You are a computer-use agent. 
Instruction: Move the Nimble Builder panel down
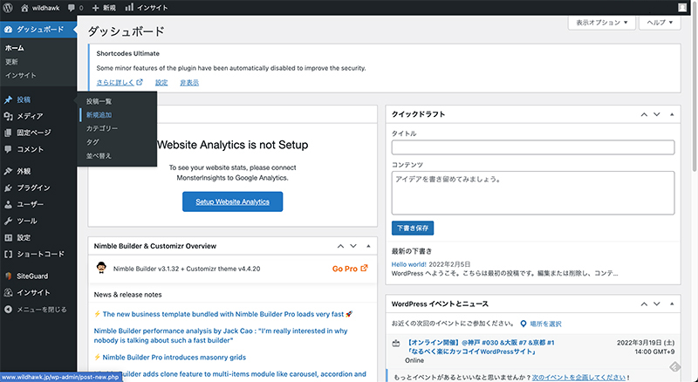click(355, 246)
